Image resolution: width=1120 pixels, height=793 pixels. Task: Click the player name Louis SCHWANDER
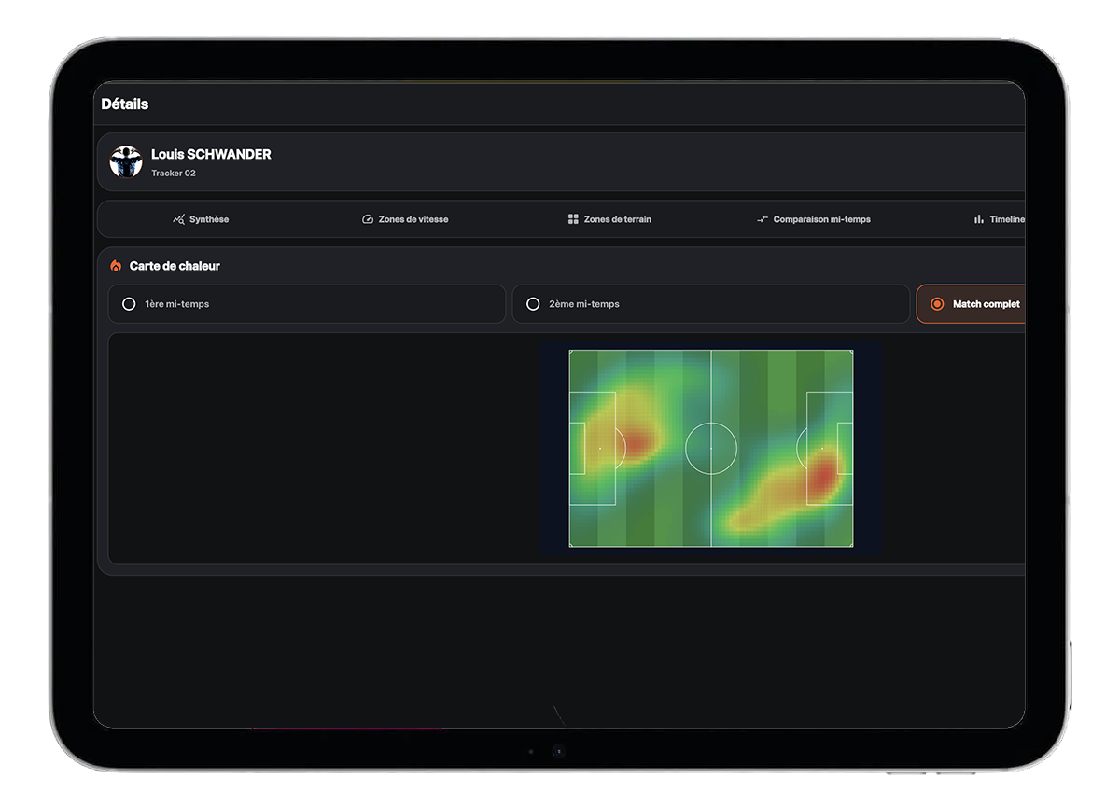[211, 154]
